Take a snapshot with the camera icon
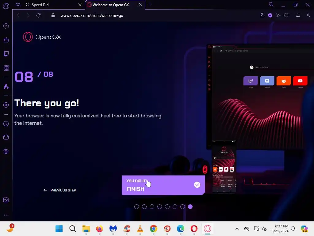Screen dimensions: 314x236 tap(262, 15)
